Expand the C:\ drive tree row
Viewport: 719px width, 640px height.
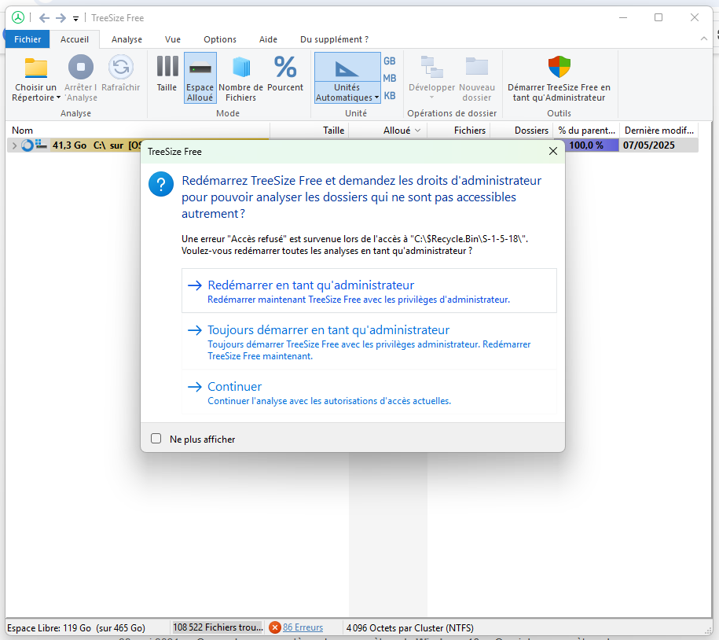click(14, 145)
